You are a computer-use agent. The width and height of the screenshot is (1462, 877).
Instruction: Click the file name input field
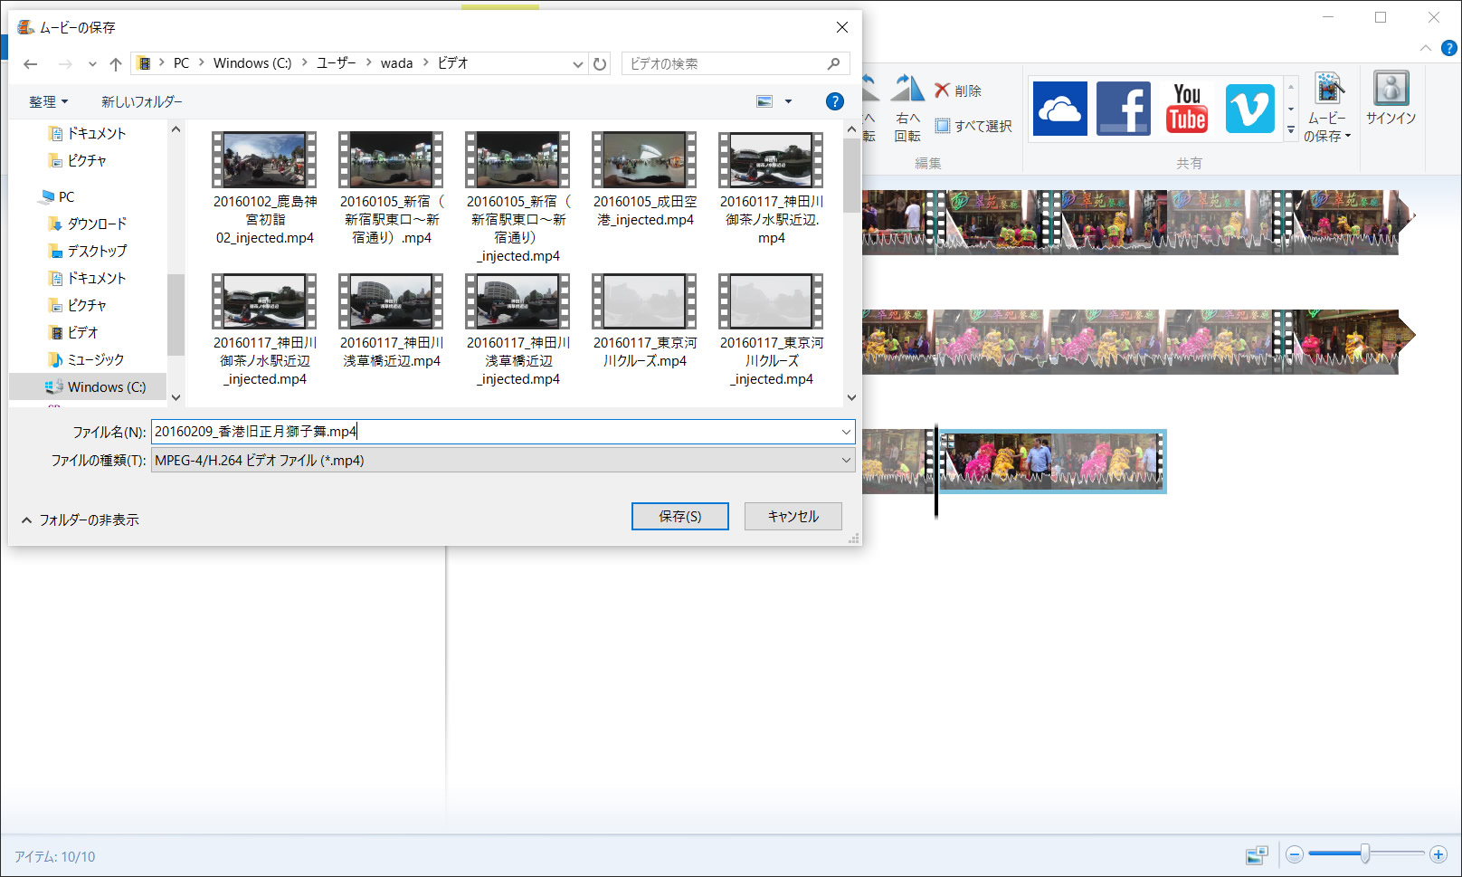(498, 432)
